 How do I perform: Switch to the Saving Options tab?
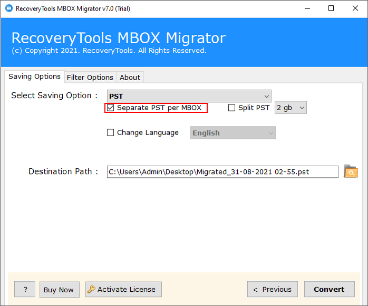point(34,77)
